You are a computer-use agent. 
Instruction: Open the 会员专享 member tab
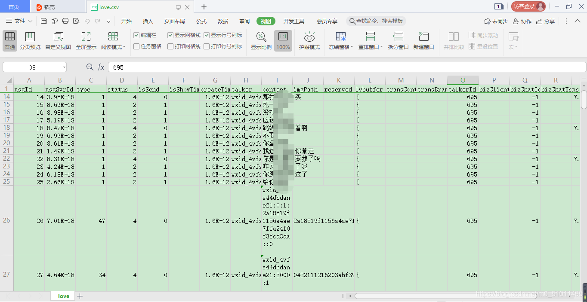(327, 21)
